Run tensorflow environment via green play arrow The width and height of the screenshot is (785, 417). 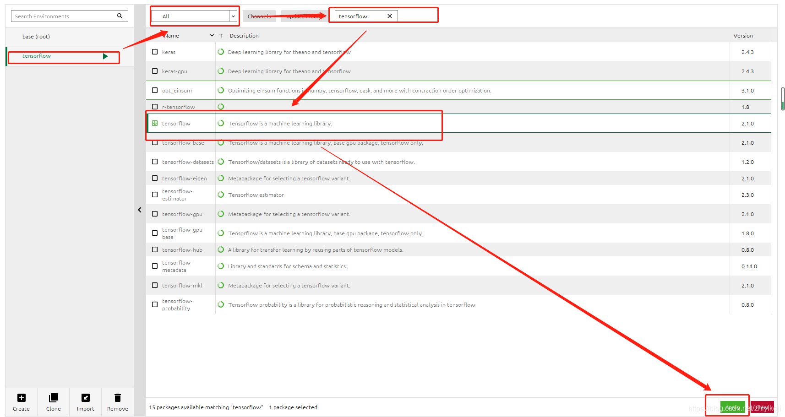point(105,56)
